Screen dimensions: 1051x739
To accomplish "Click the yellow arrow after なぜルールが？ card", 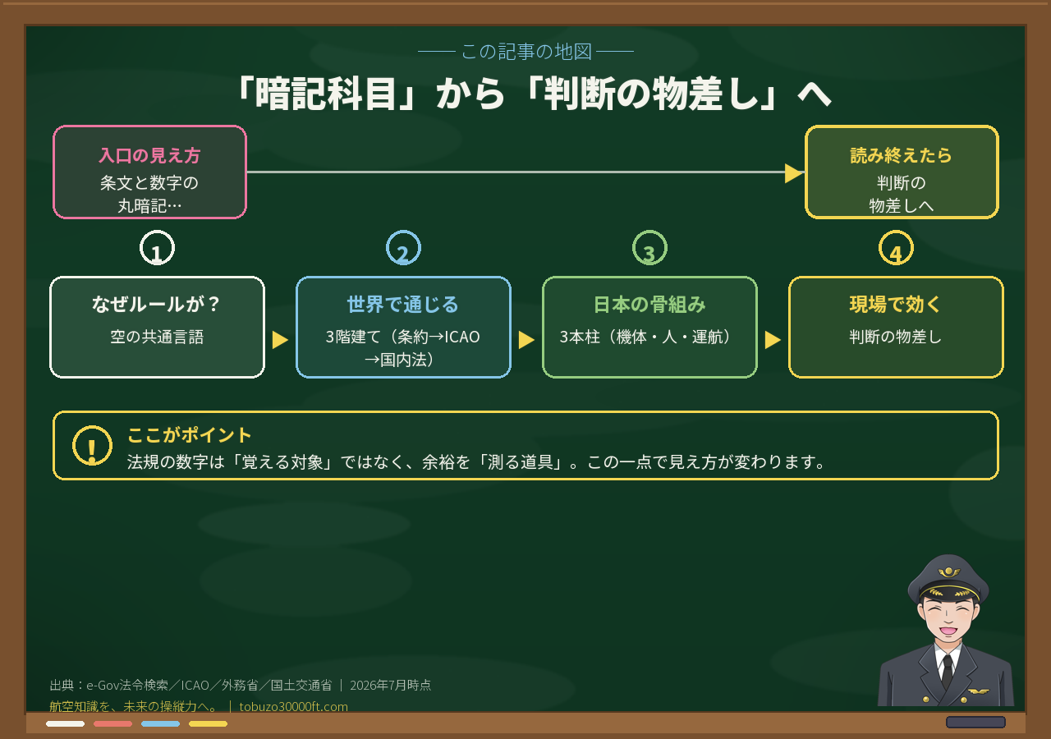I will tap(280, 340).
